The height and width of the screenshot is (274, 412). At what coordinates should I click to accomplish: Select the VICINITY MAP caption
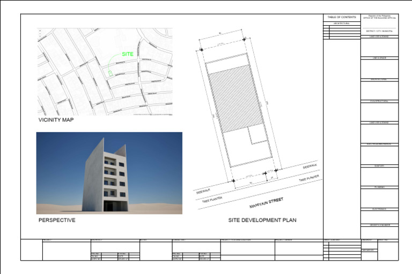click(56, 120)
